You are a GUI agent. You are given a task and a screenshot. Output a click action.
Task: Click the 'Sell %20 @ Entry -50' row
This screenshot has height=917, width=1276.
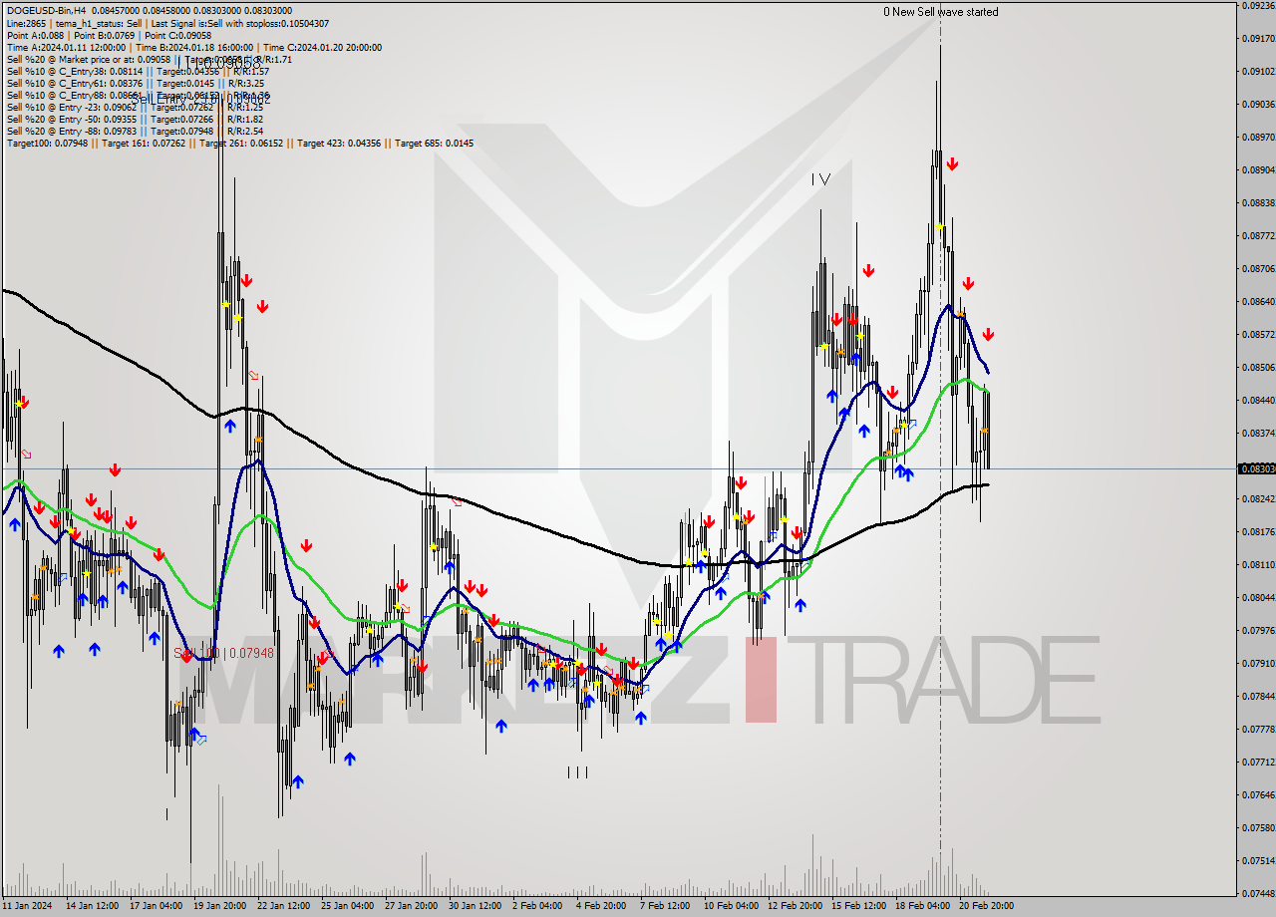pos(135,119)
